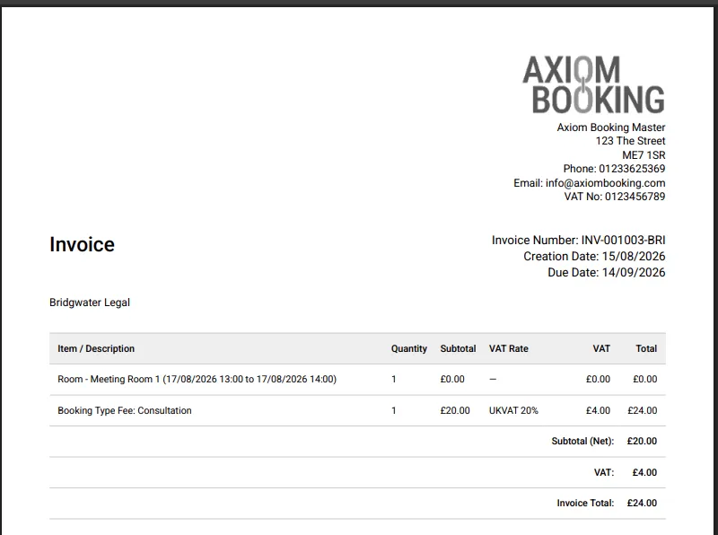
Task: Click the 'VAT Rate' column header
Action: click(509, 348)
